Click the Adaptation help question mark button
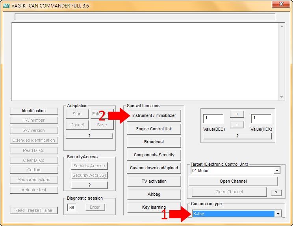The height and width of the screenshot is (226, 293). point(89,136)
